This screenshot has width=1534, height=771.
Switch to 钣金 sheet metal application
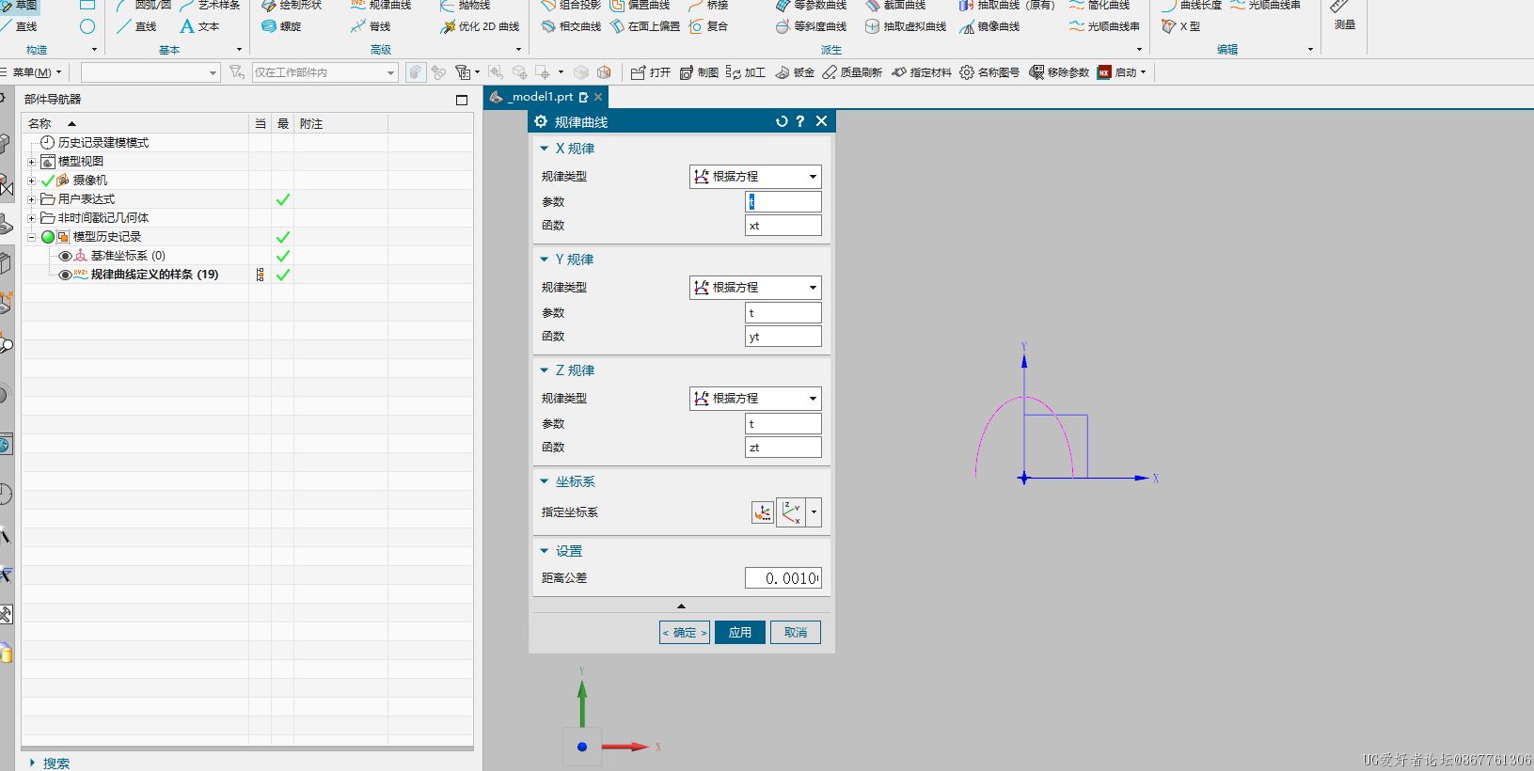[x=795, y=72]
